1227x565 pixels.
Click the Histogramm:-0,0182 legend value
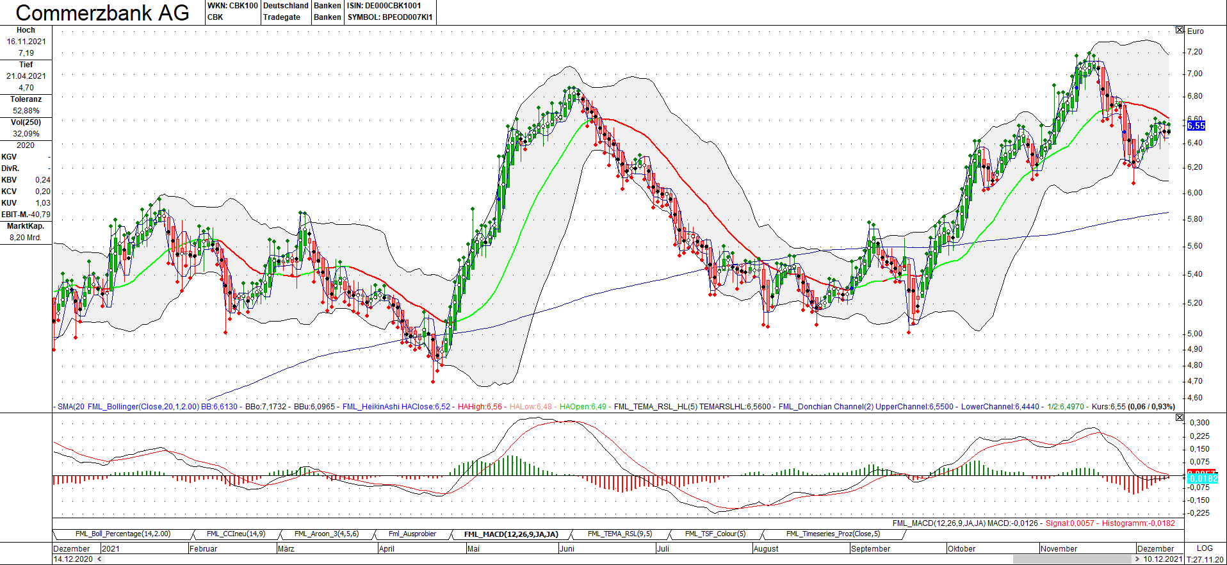1139,523
